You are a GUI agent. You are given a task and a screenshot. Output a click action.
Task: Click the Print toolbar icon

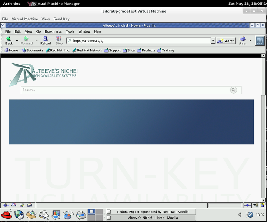243,39
